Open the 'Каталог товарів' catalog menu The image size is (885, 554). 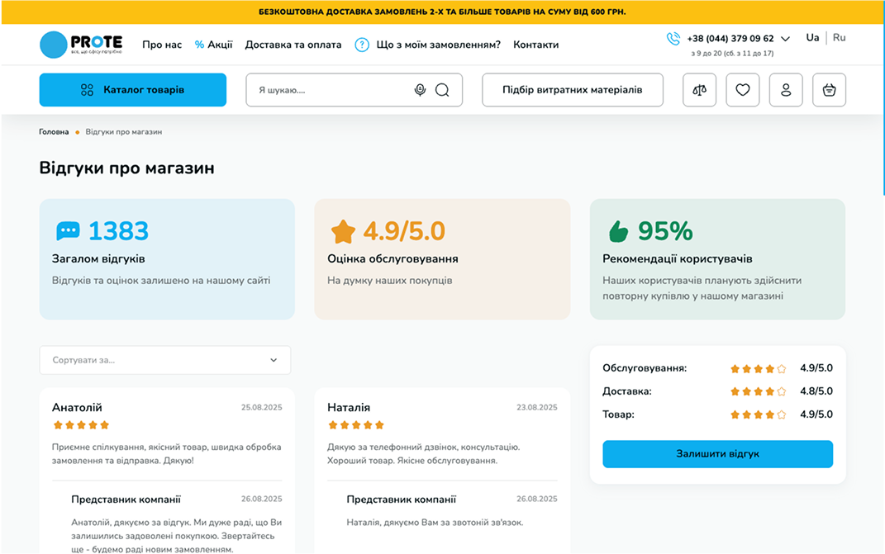(133, 90)
